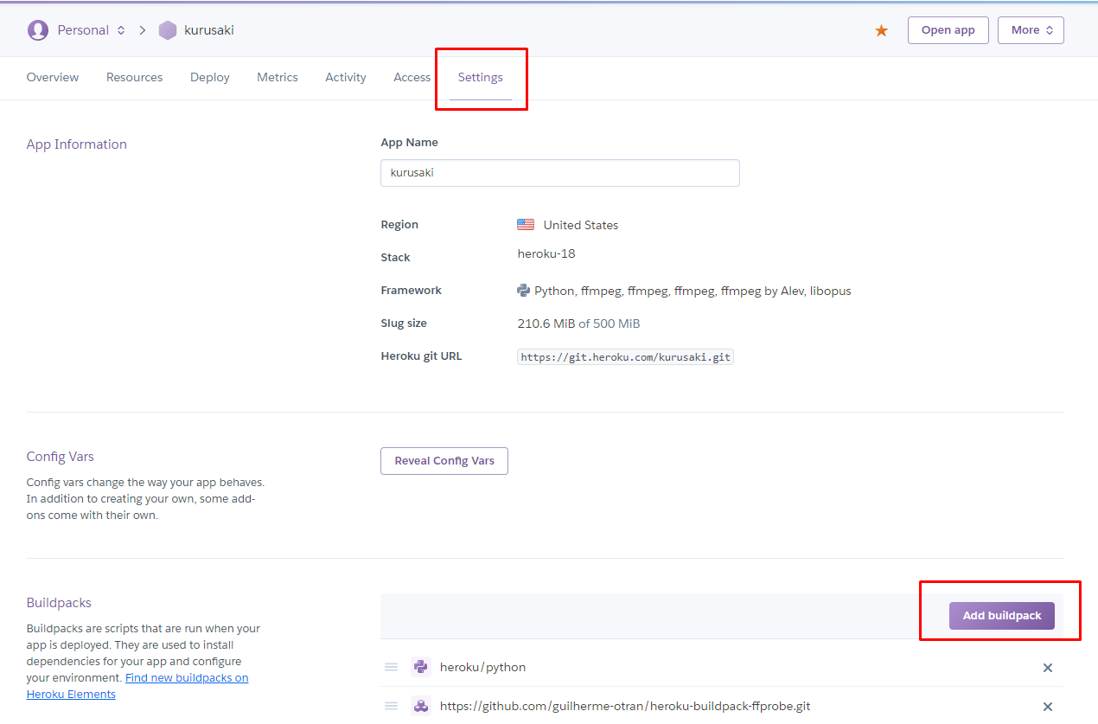Click the 210.6 MiB slug size value
This screenshot has width=1098, height=724.
tap(546, 324)
